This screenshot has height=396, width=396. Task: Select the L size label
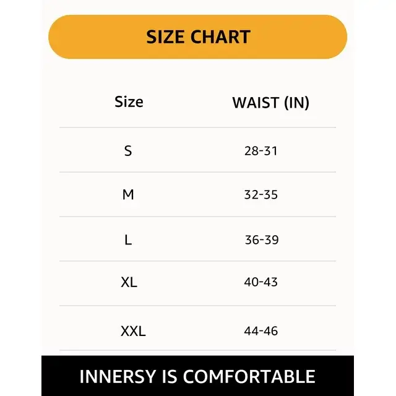pyautogui.click(x=128, y=239)
